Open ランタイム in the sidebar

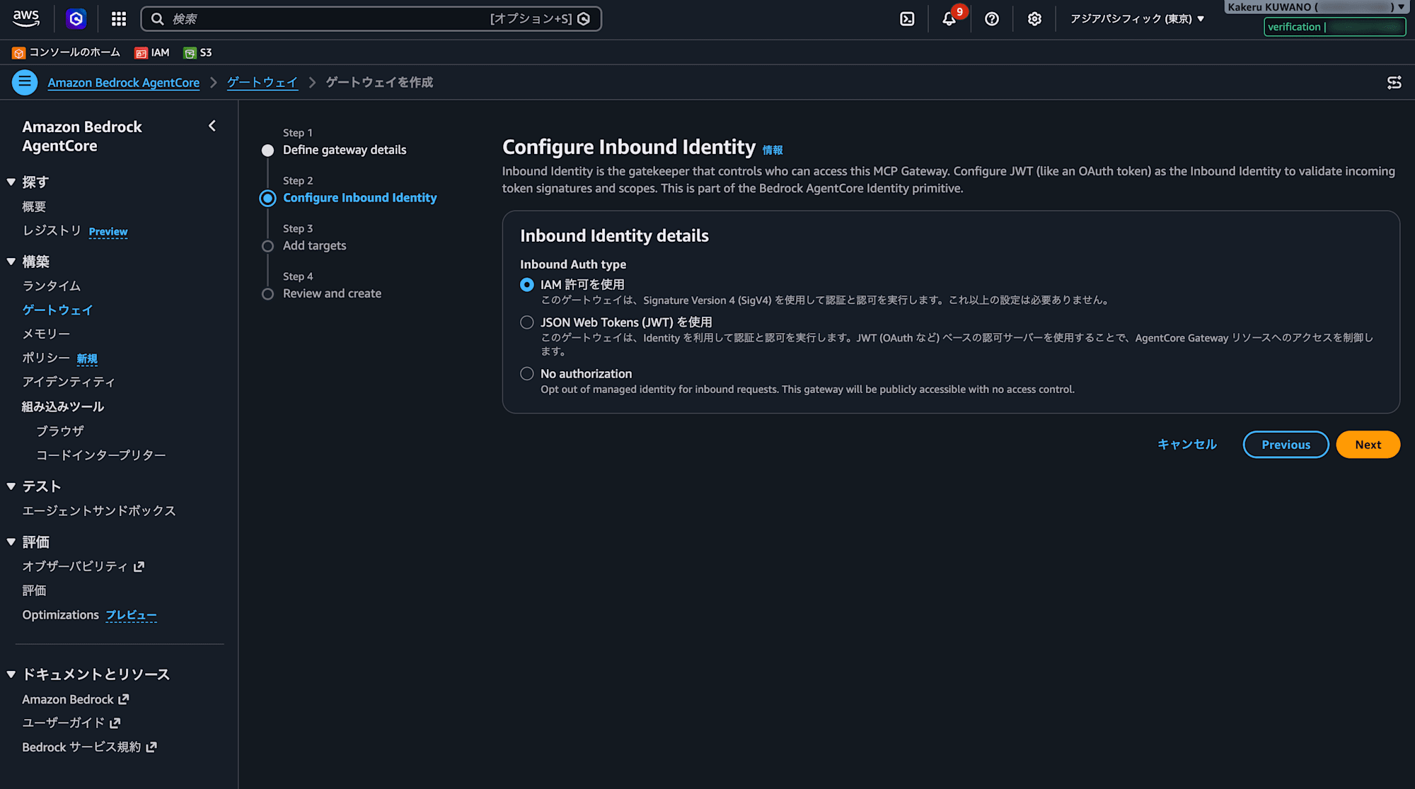click(52, 286)
